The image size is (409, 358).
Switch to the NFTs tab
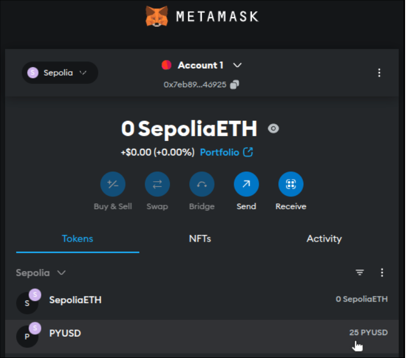[x=200, y=239]
